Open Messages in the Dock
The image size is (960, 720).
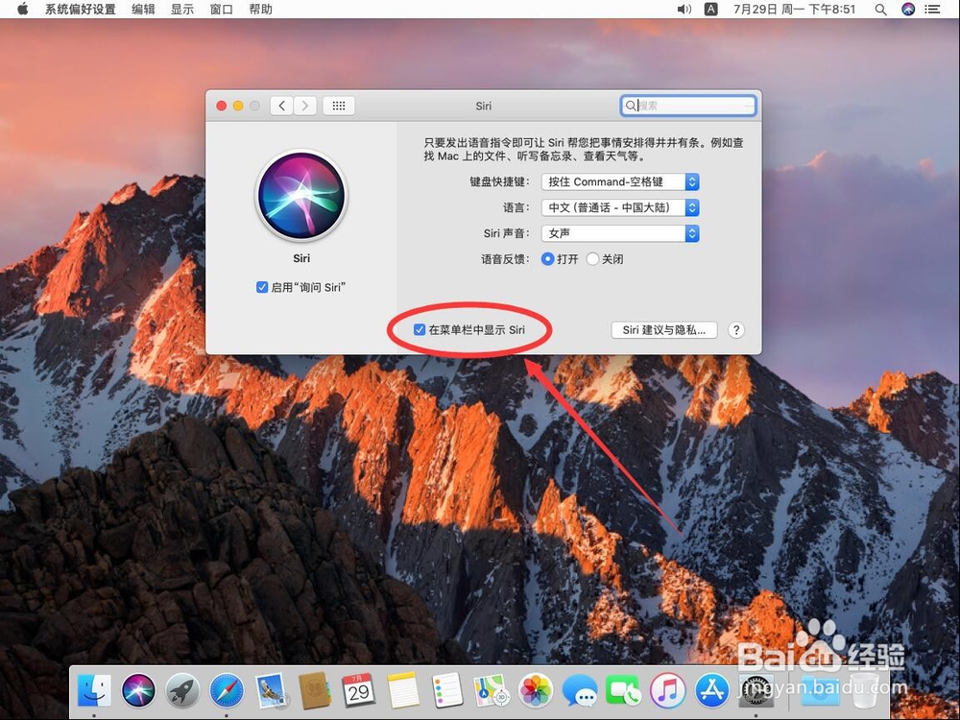580,691
